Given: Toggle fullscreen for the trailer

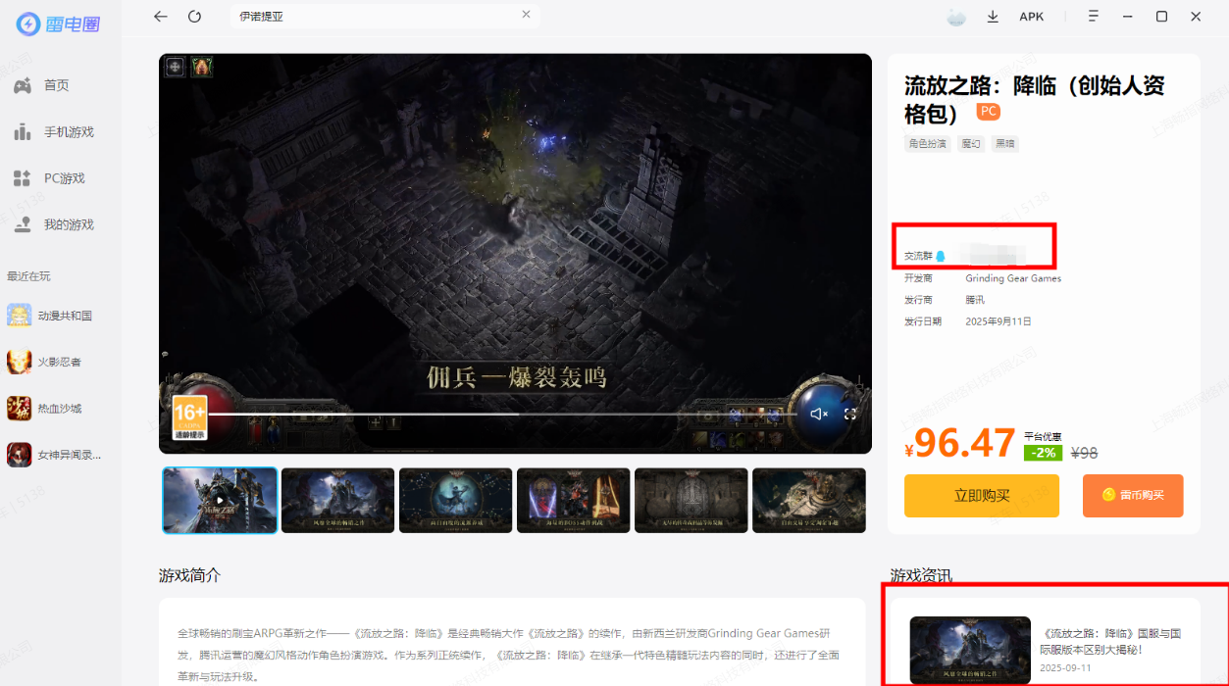Looking at the screenshot, I should (850, 415).
